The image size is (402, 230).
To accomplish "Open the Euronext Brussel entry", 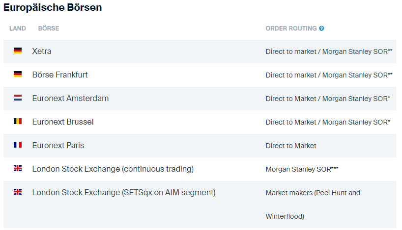I will click(63, 122).
